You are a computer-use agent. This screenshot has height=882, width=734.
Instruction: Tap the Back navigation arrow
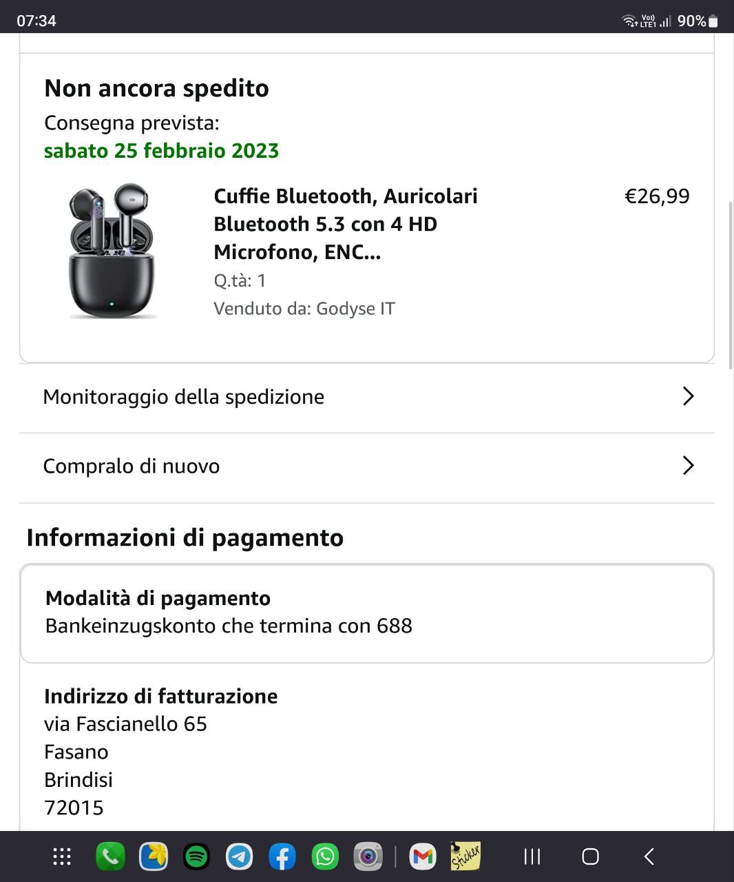[x=649, y=857]
